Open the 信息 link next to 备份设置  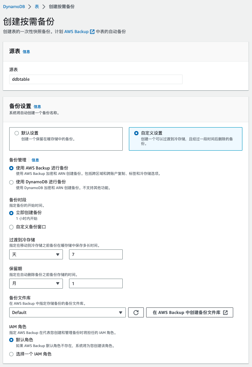click(x=37, y=107)
